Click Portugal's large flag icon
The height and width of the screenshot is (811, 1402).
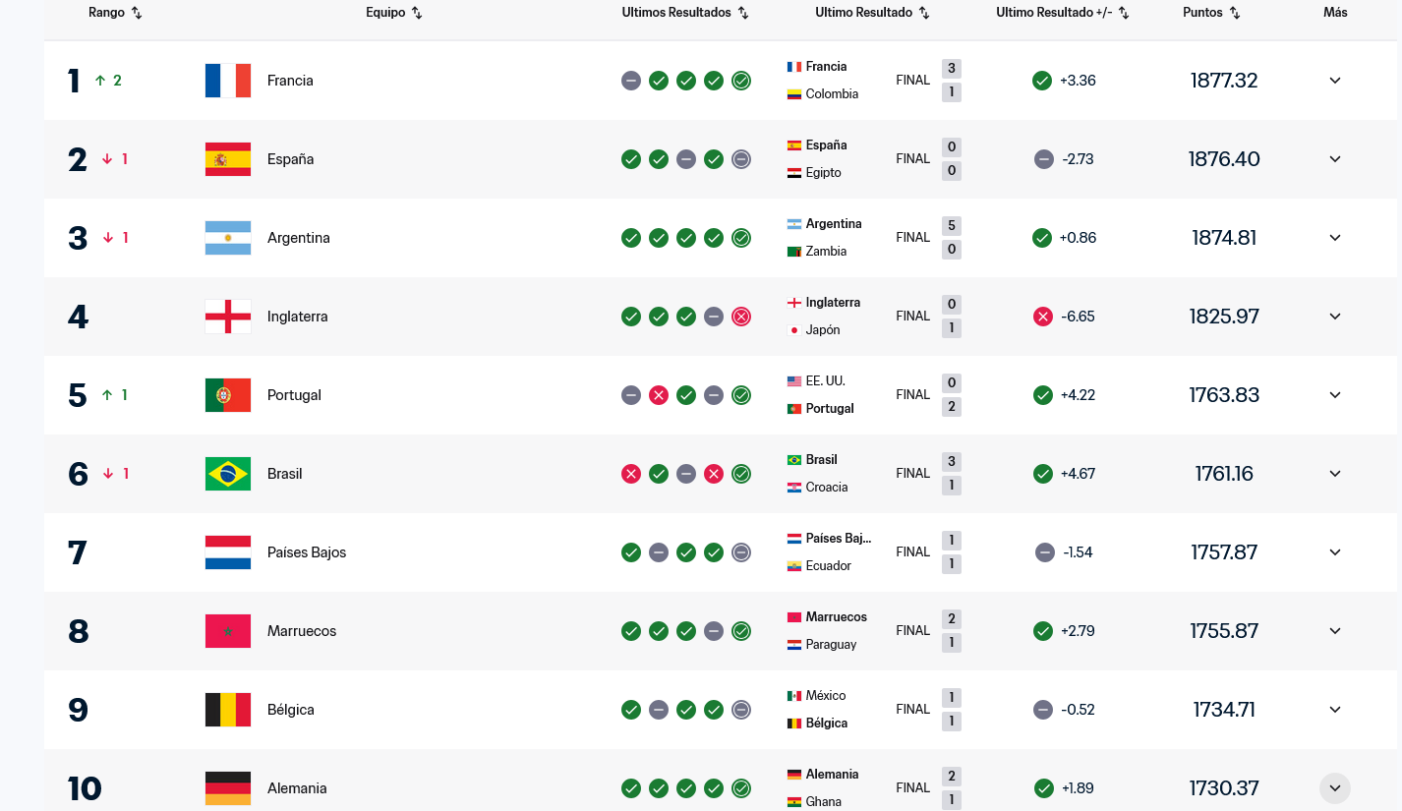228,395
